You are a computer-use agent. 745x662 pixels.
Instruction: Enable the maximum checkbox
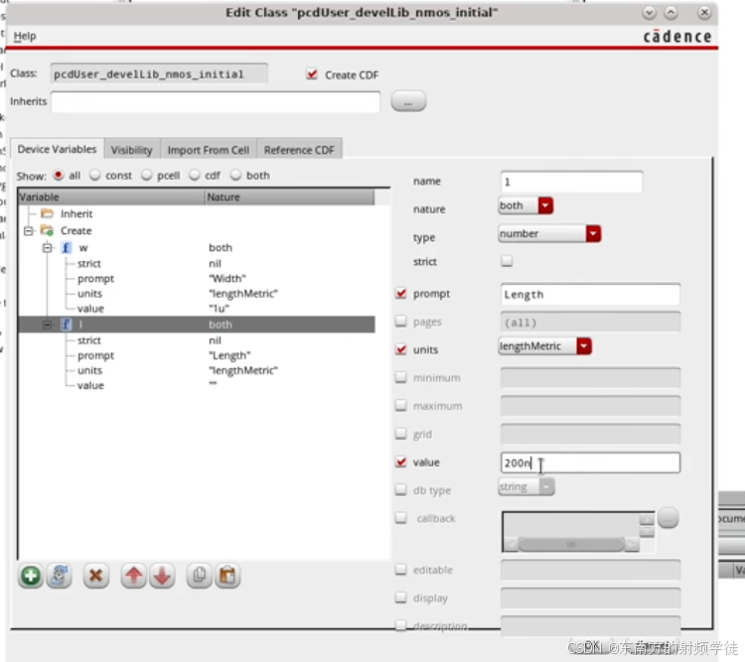tap(401, 406)
